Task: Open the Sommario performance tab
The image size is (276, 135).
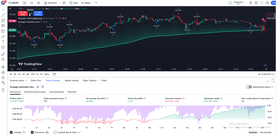Action: [35, 92]
